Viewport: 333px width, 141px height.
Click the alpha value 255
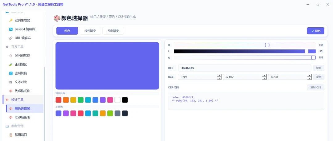[321, 57]
